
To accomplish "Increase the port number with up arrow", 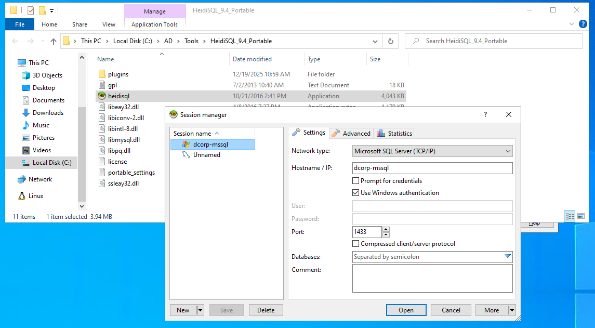I will 386,229.
